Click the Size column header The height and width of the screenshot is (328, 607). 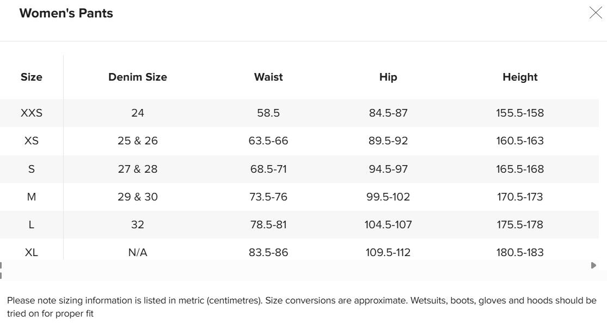pos(32,77)
